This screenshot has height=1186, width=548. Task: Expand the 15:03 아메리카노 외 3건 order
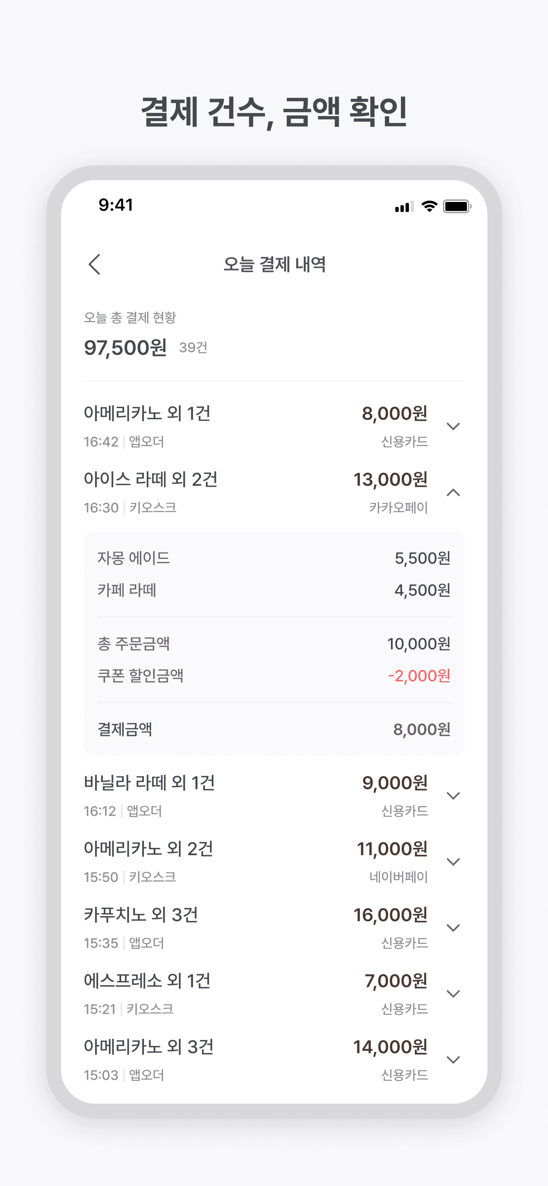click(453, 1060)
